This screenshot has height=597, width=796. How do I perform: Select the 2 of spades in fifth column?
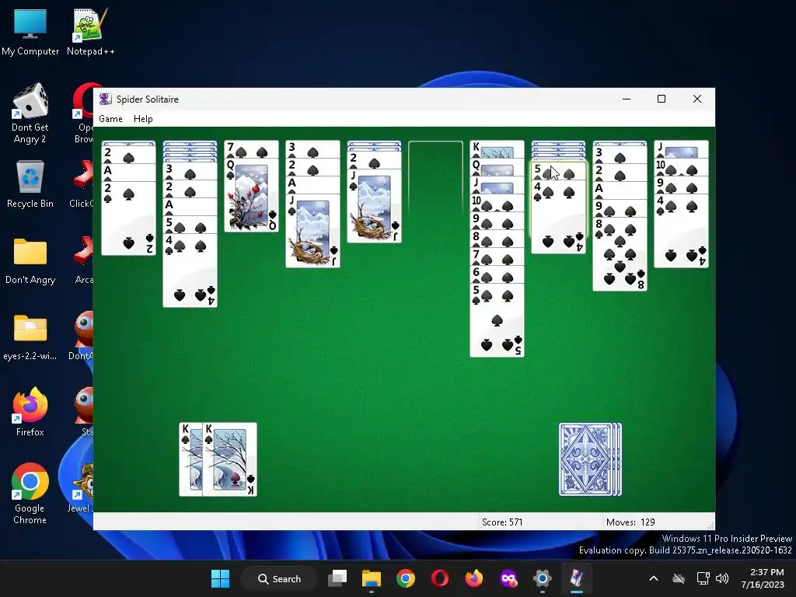[x=374, y=160]
